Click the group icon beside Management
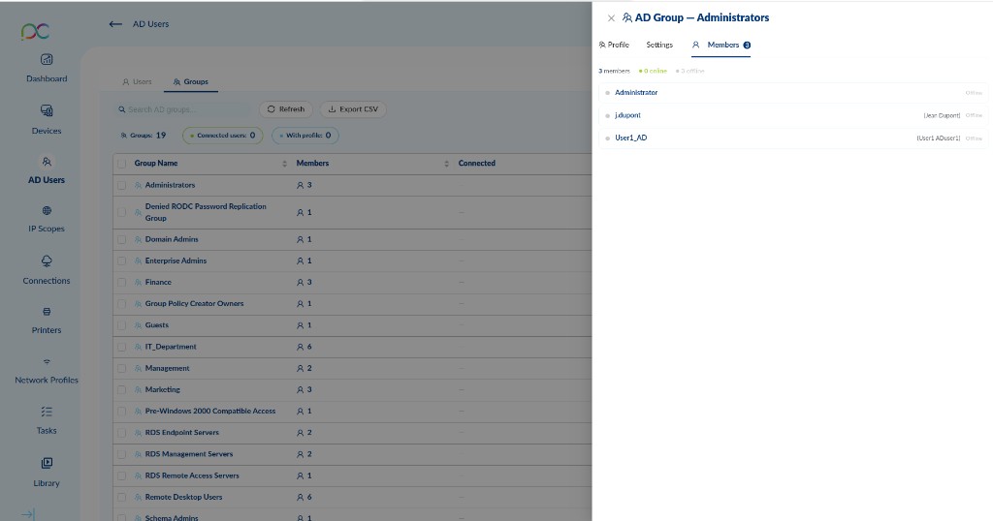The image size is (993, 521). pyautogui.click(x=138, y=369)
